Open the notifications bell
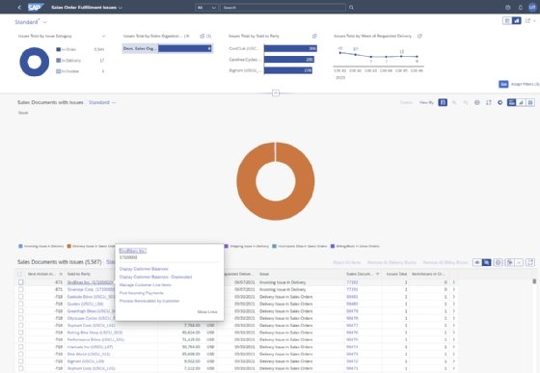This screenshot has width=540, height=373. tap(521, 7)
